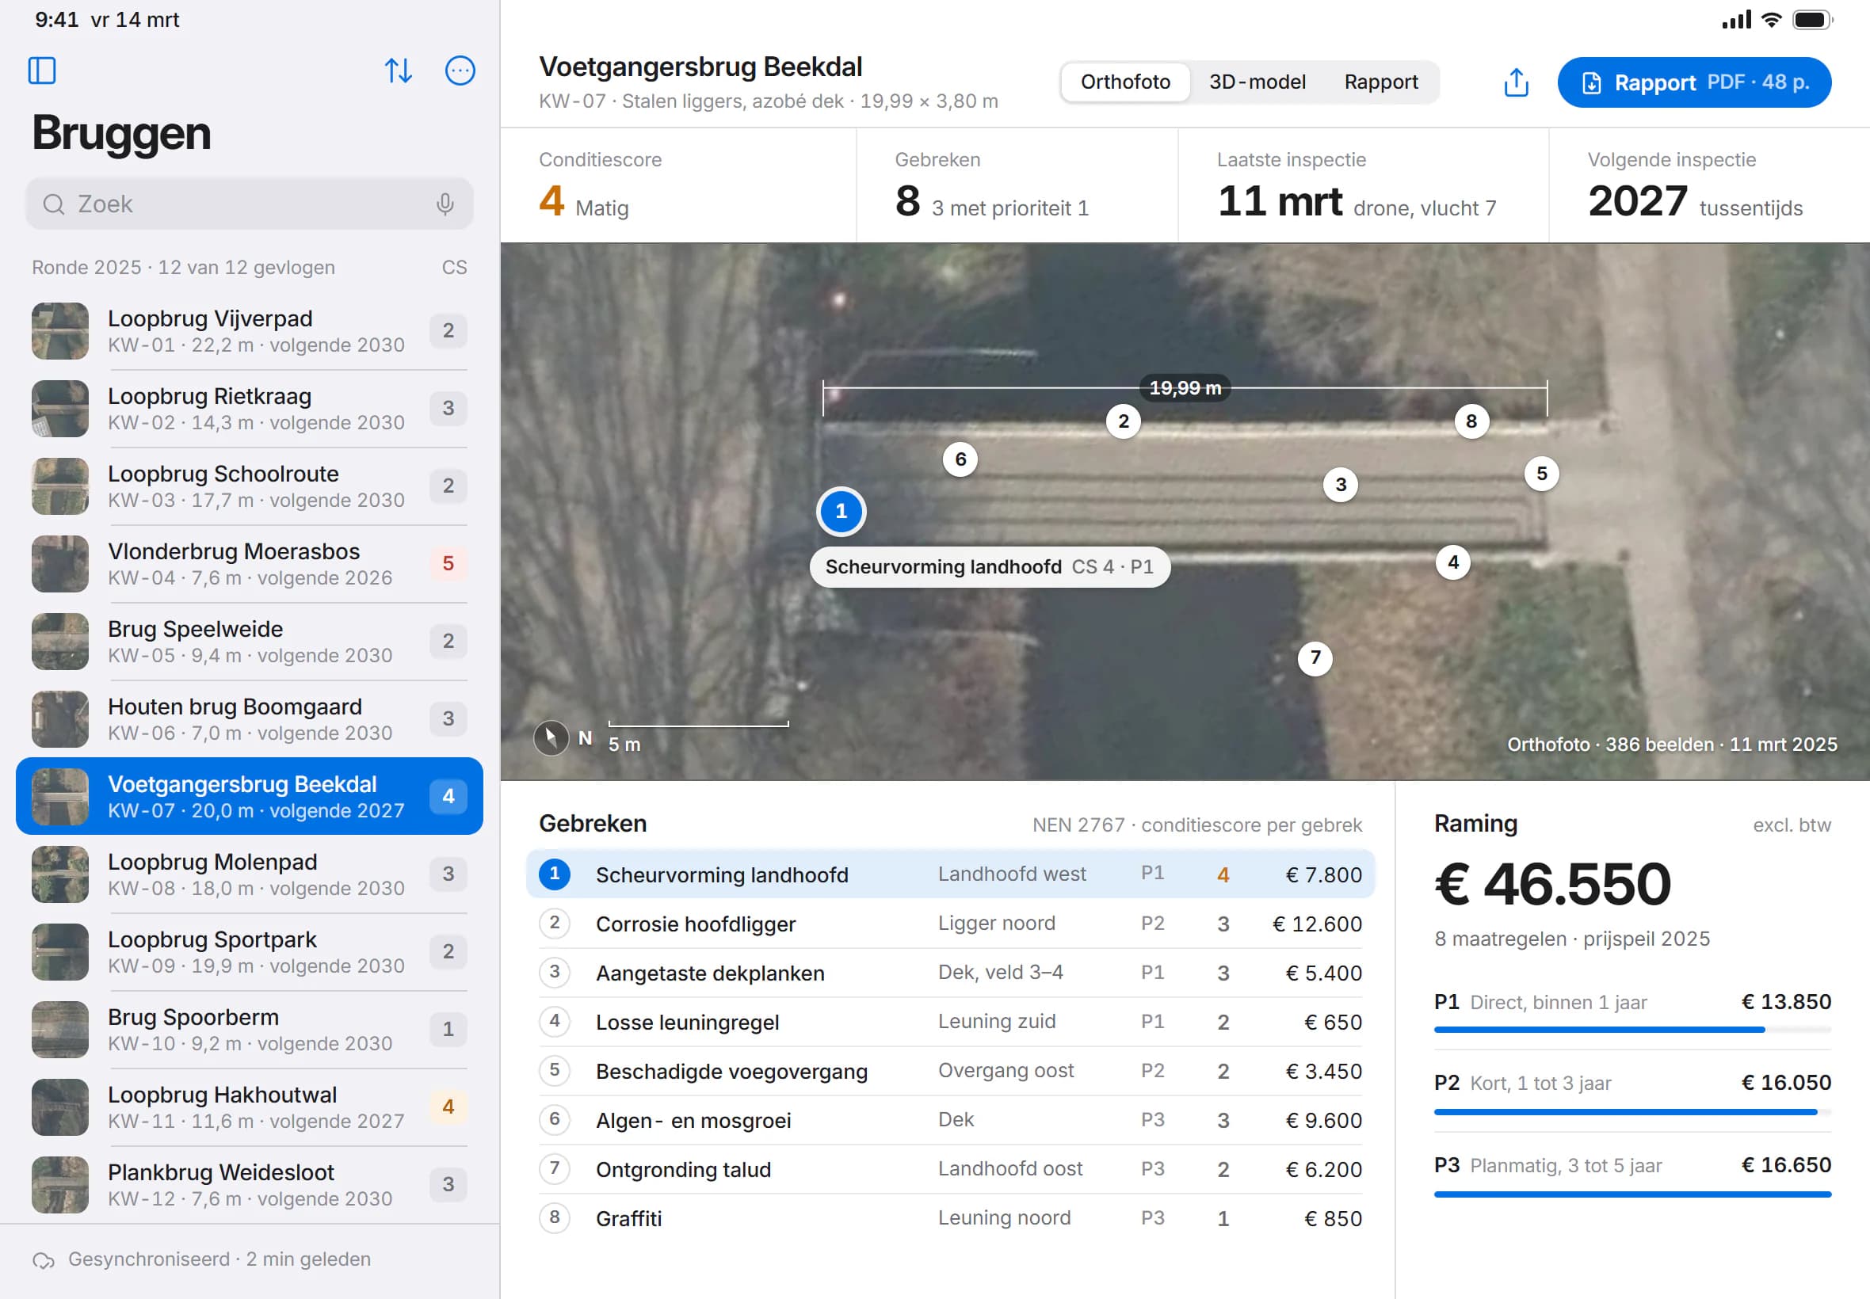The height and width of the screenshot is (1299, 1870).
Task: Select defect marker 3 on the orthophoto
Action: pos(1341,485)
